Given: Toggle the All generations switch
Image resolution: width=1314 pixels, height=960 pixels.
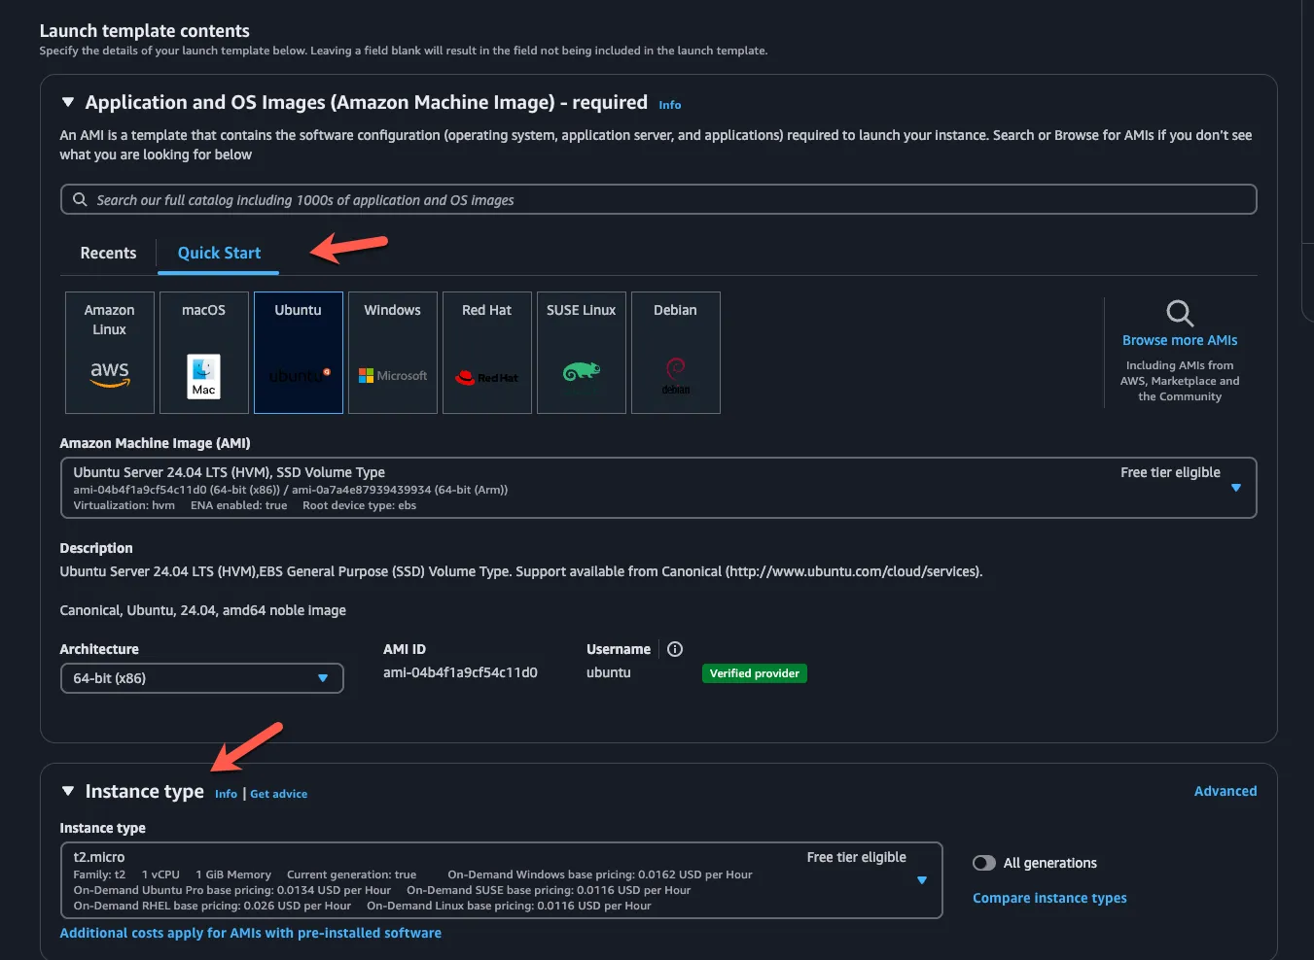Looking at the screenshot, I should tap(984, 863).
